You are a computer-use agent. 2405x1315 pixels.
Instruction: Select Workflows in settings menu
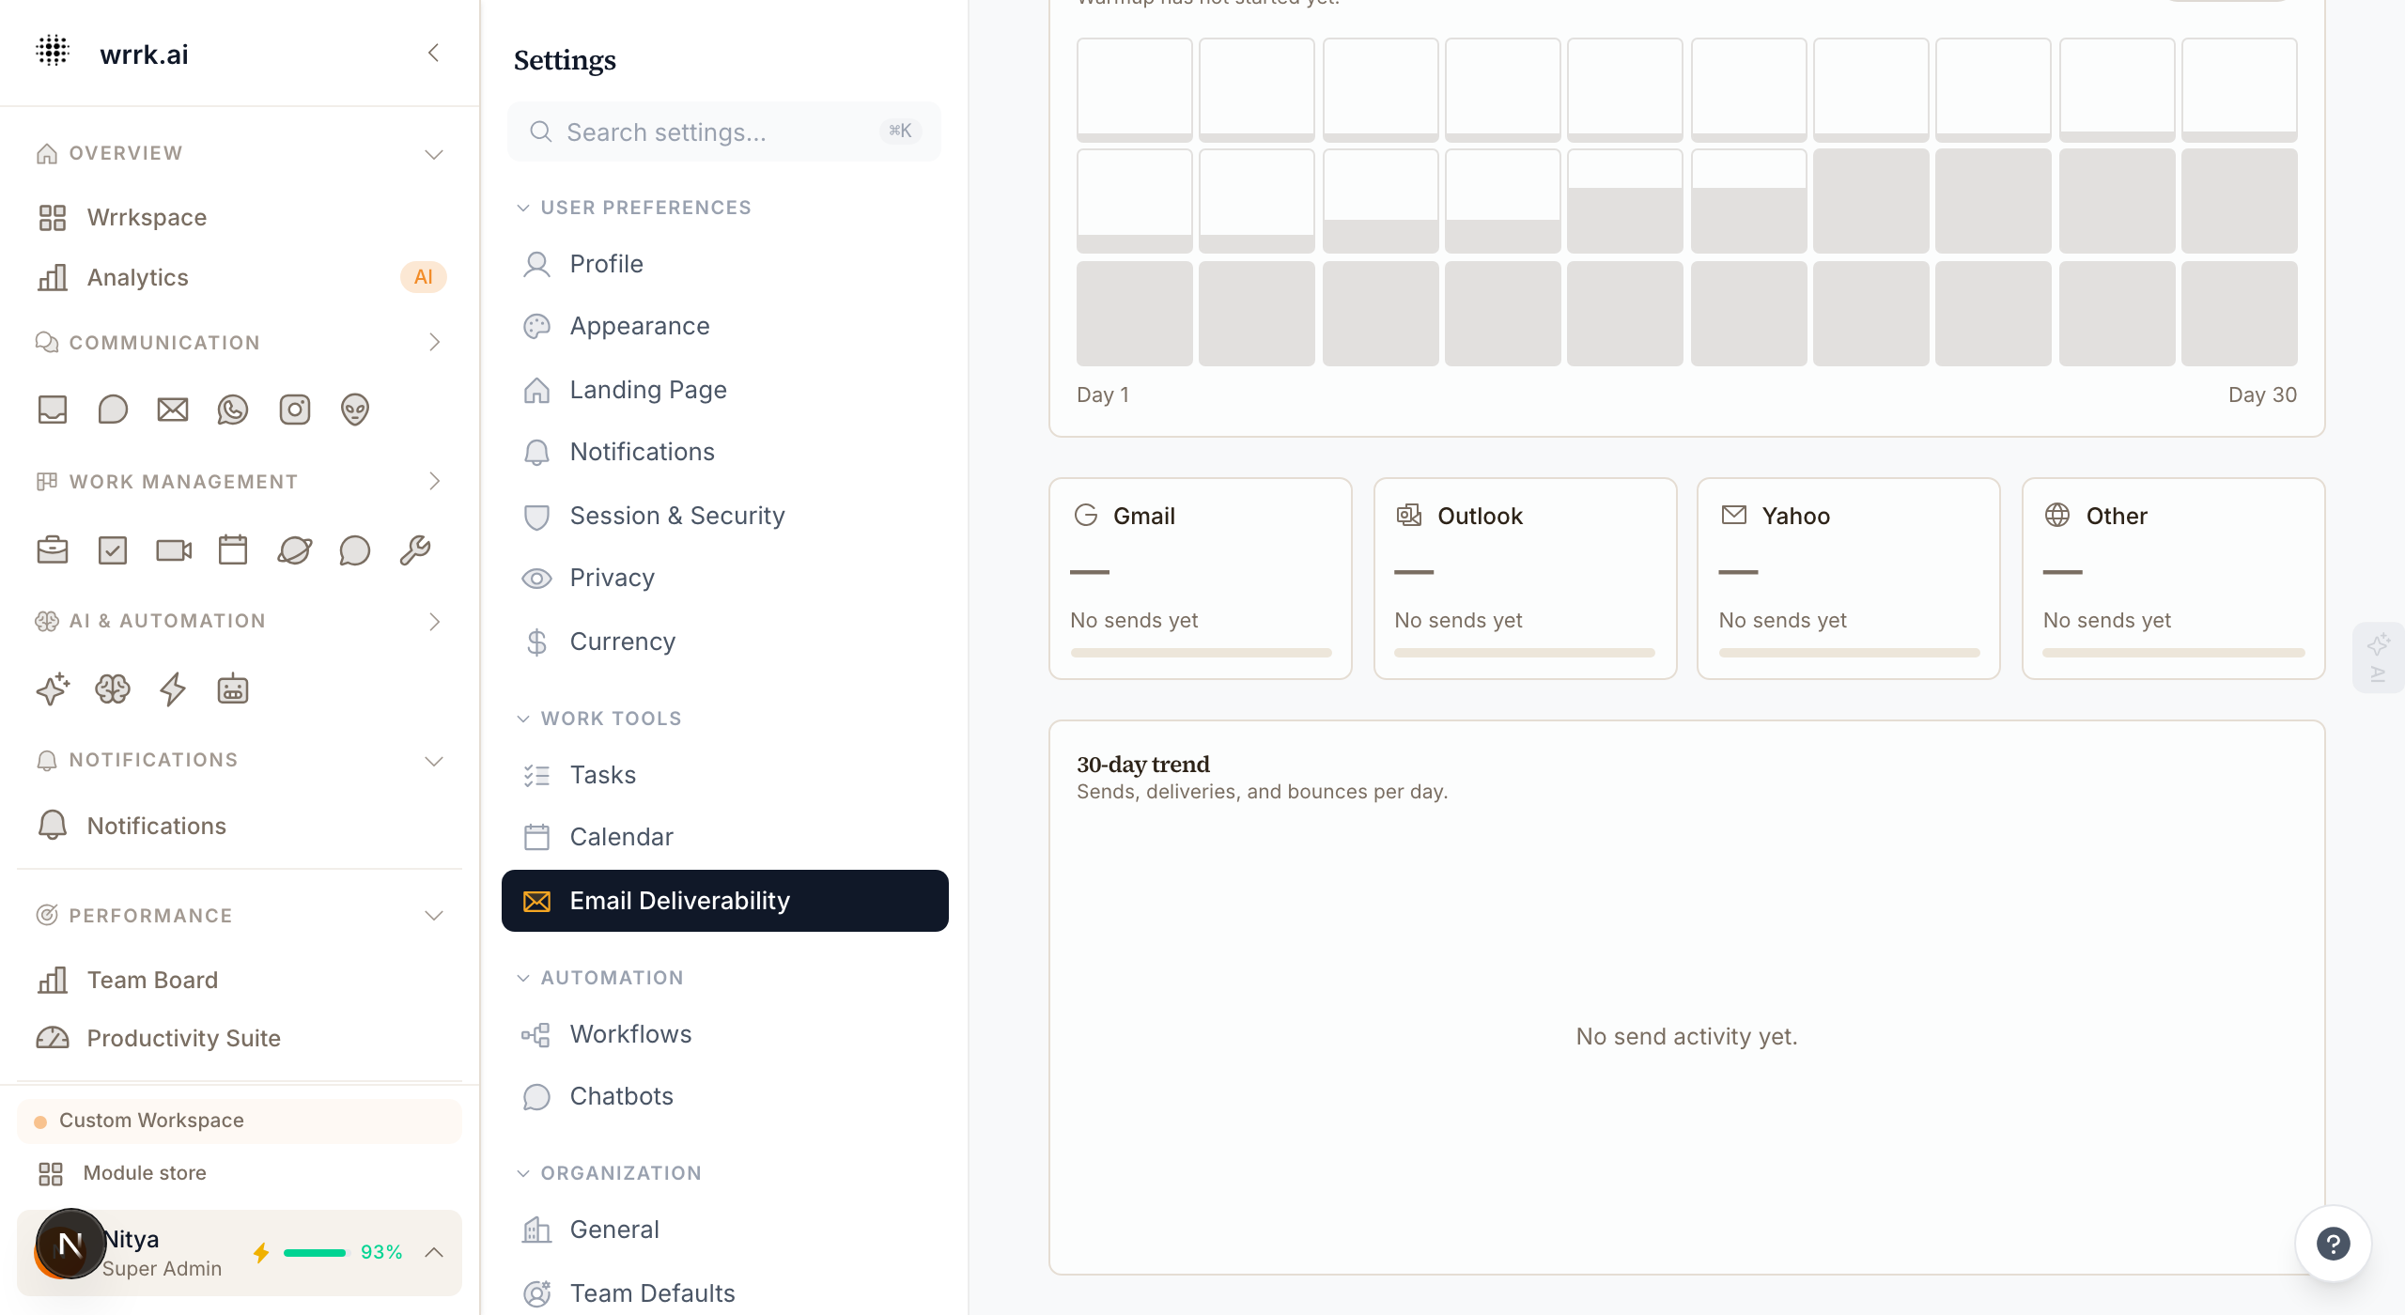coord(630,1034)
